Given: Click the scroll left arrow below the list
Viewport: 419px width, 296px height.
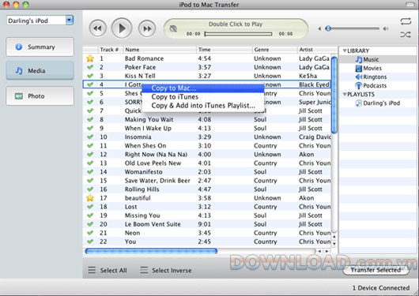Looking at the screenshot, I should point(319,251).
